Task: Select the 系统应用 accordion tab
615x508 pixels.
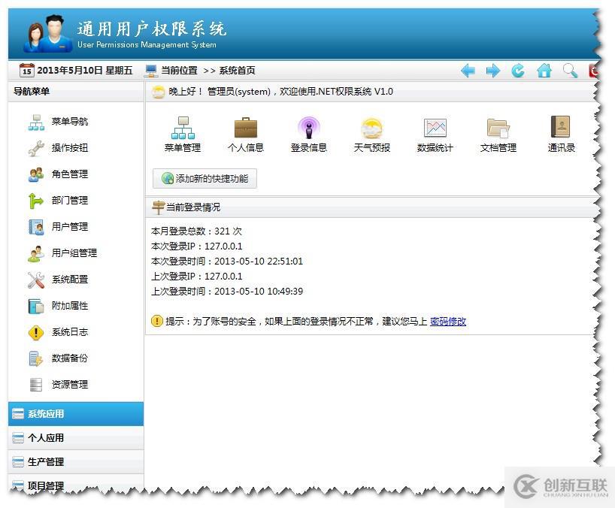Action: click(76, 414)
